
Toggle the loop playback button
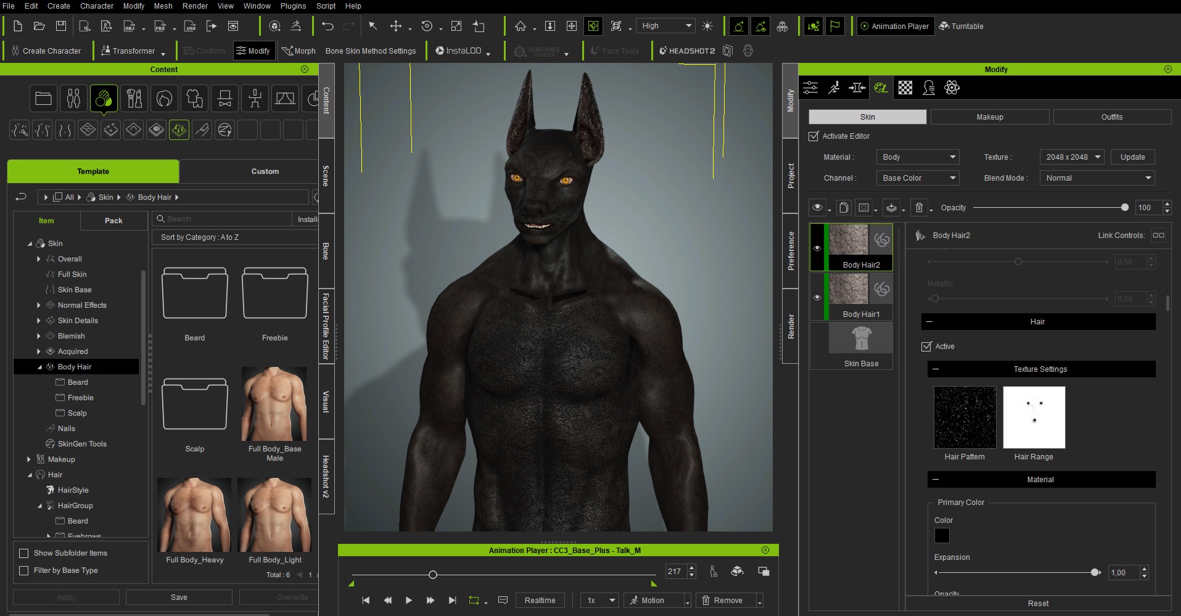[x=474, y=600]
